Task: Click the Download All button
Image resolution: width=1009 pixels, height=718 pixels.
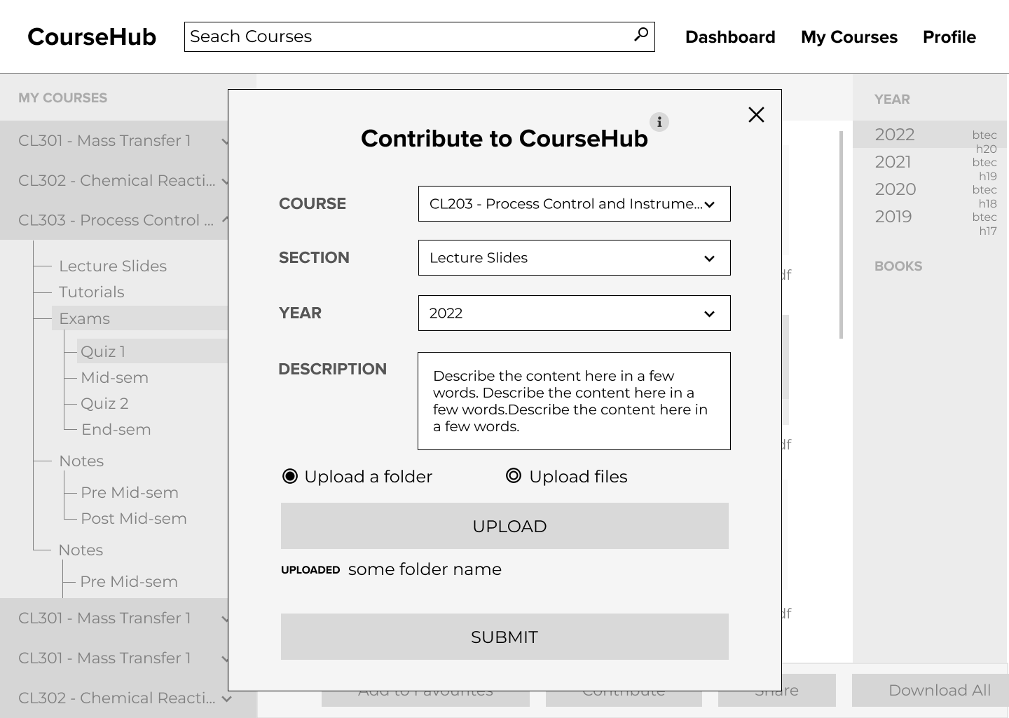Action: pyautogui.click(x=931, y=691)
